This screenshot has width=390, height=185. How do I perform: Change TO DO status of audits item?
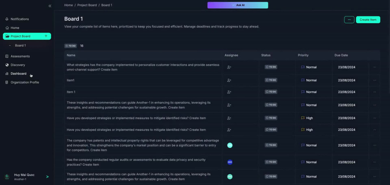(271, 162)
